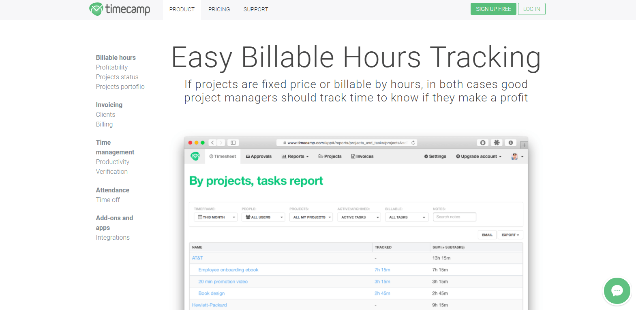The width and height of the screenshot is (636, 310).
Task: Expand Upgrade account dropdown
Action: (x=479, y=156)
